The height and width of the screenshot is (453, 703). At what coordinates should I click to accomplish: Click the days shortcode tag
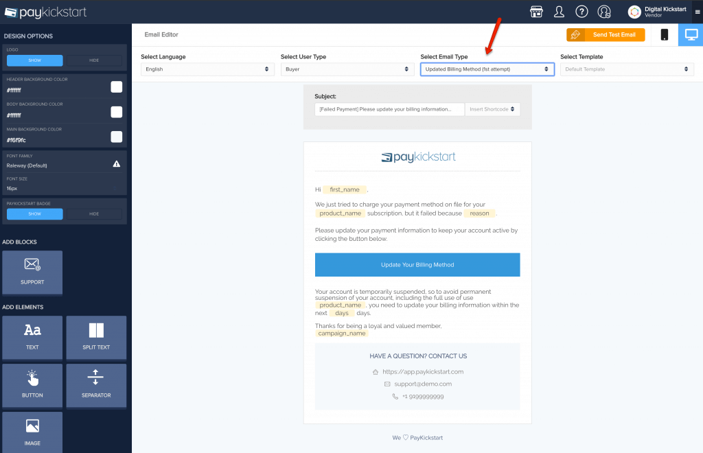[x=342, y=313]
